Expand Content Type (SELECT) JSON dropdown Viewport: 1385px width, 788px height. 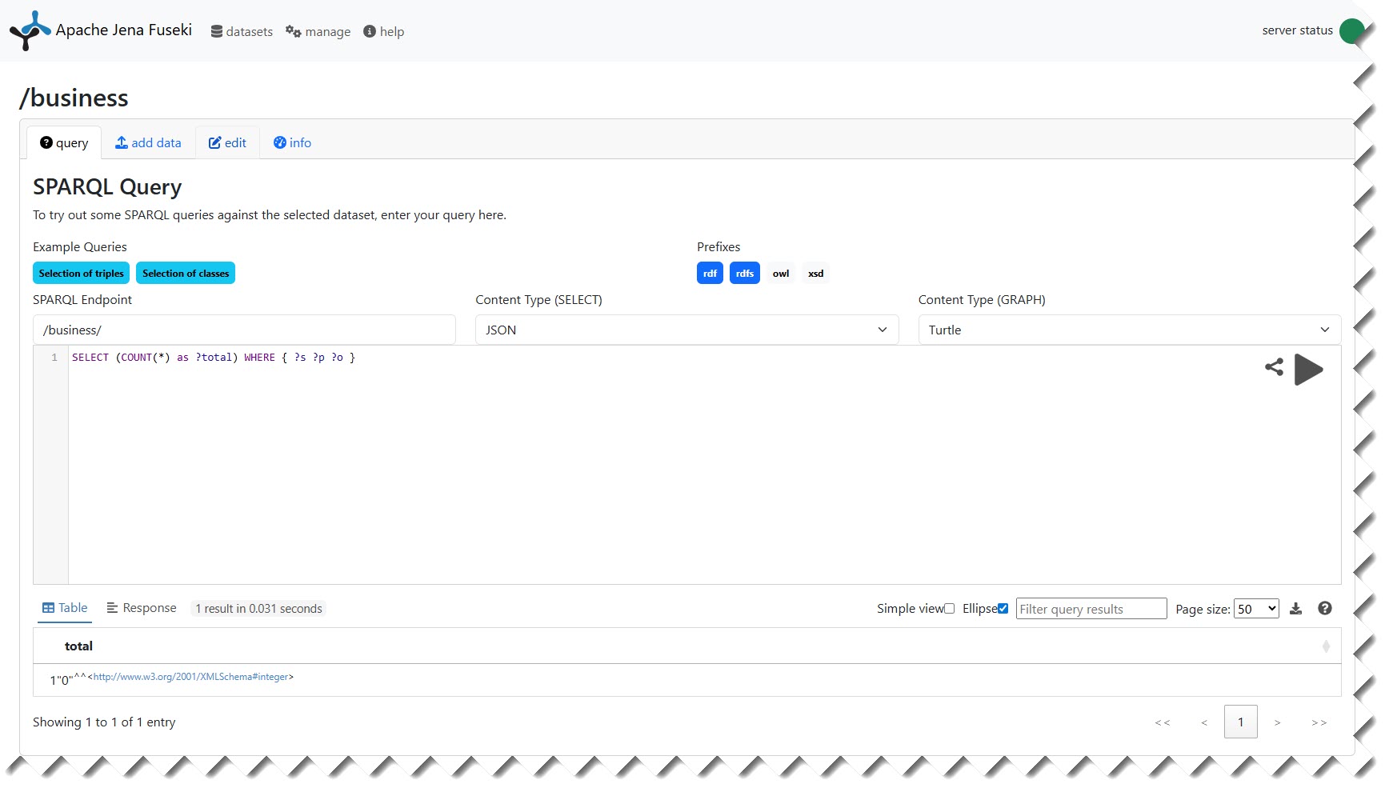coord(686,330)
